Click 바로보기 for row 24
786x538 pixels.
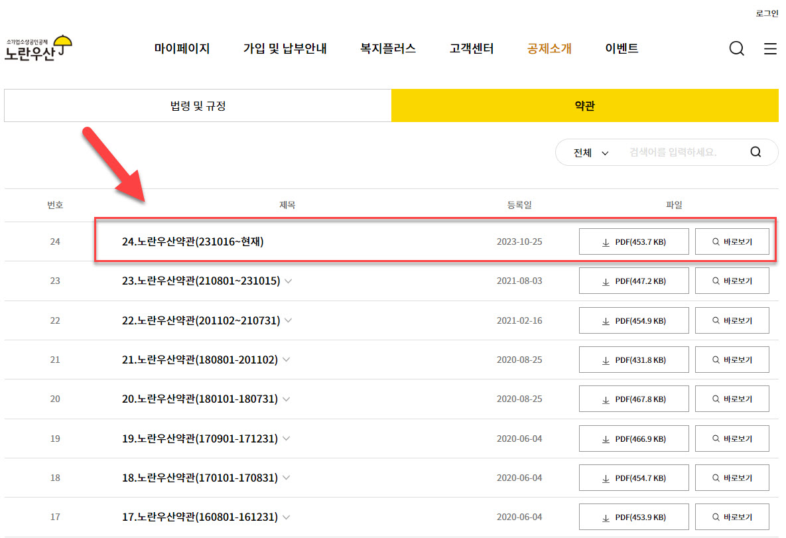tap(732, 241)
